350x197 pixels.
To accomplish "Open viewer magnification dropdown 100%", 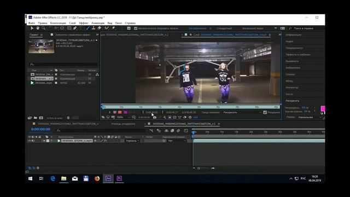I will pyautogui.click(x=123, y=117).
